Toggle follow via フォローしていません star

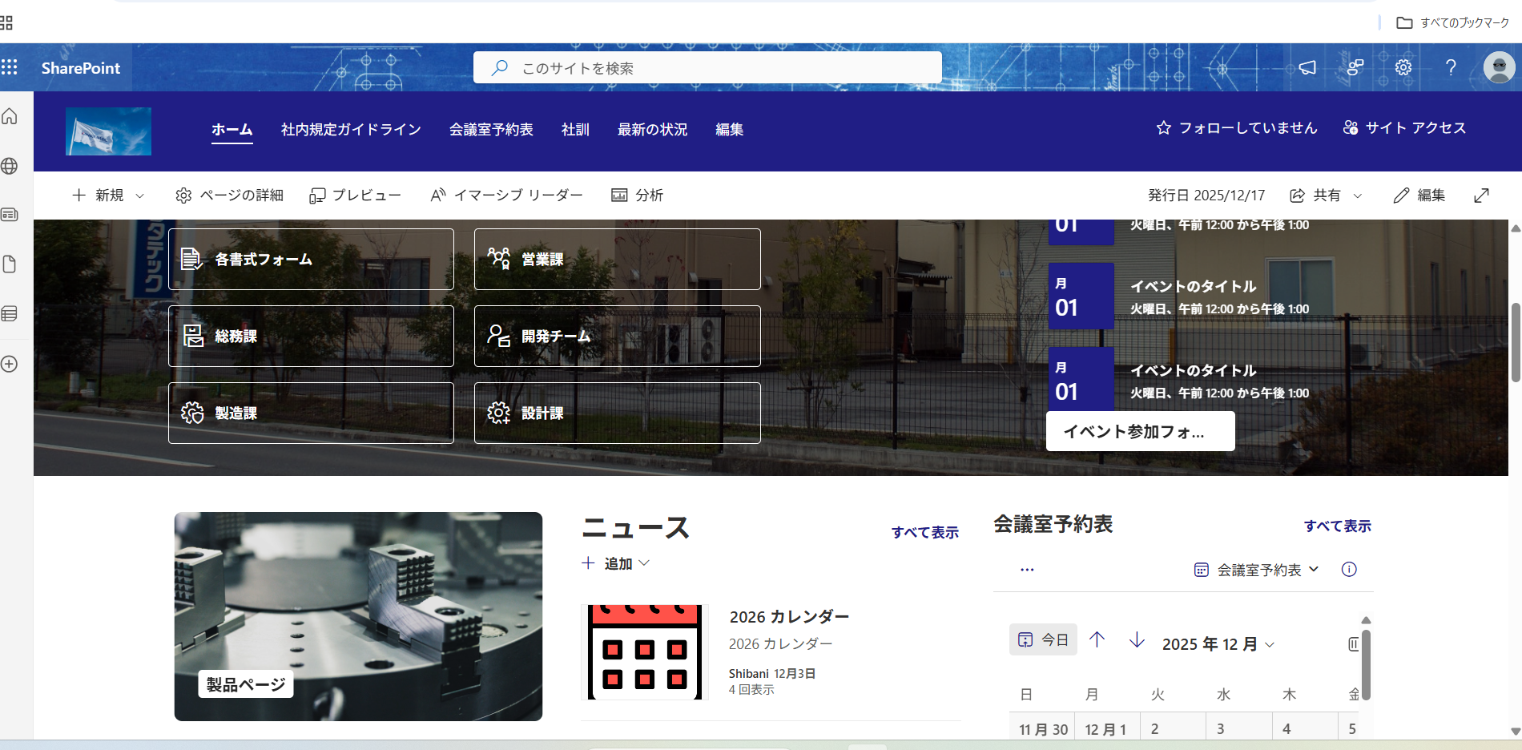[1236, 128]
